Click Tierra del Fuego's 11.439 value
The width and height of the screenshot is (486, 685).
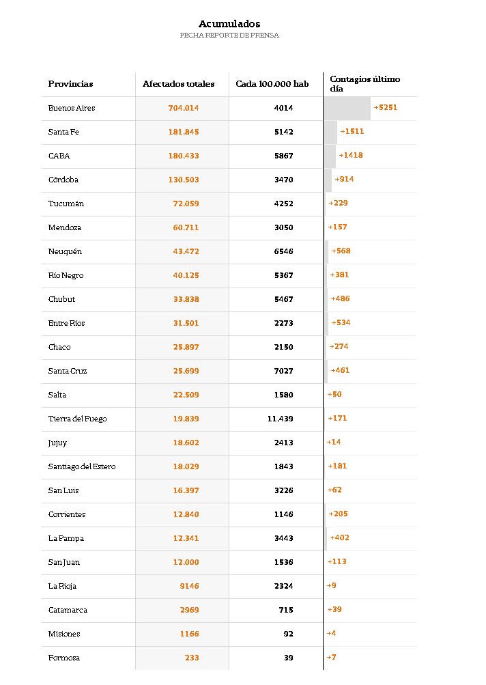pos(280,419)
